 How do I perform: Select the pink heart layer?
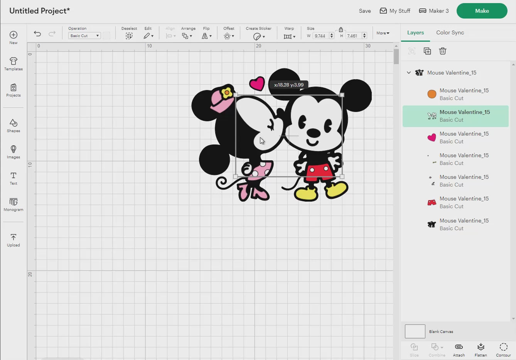(x=455, y=138)
